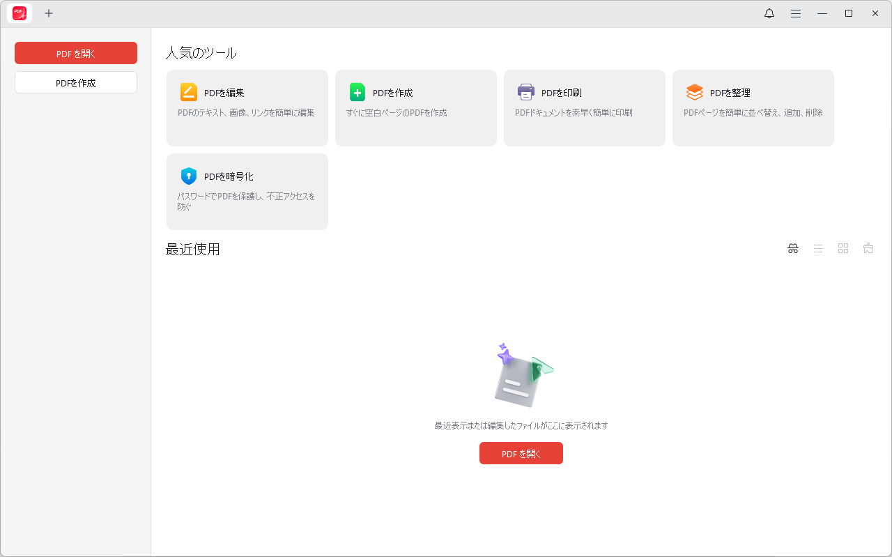
Task: Click the notification bell icon
Action: click(x=769, y=13)
